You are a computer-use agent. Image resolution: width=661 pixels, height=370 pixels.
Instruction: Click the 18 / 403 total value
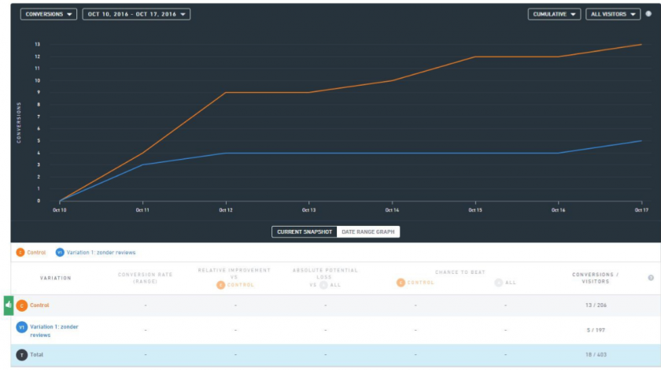[x=596, y=355]
